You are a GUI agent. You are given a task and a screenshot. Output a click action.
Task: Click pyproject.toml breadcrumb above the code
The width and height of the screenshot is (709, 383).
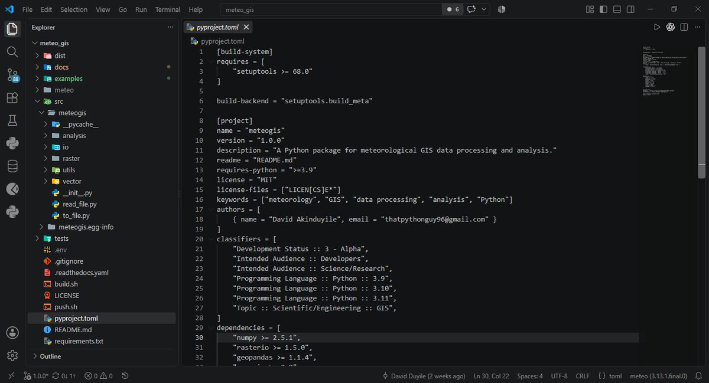pos(217,41)
